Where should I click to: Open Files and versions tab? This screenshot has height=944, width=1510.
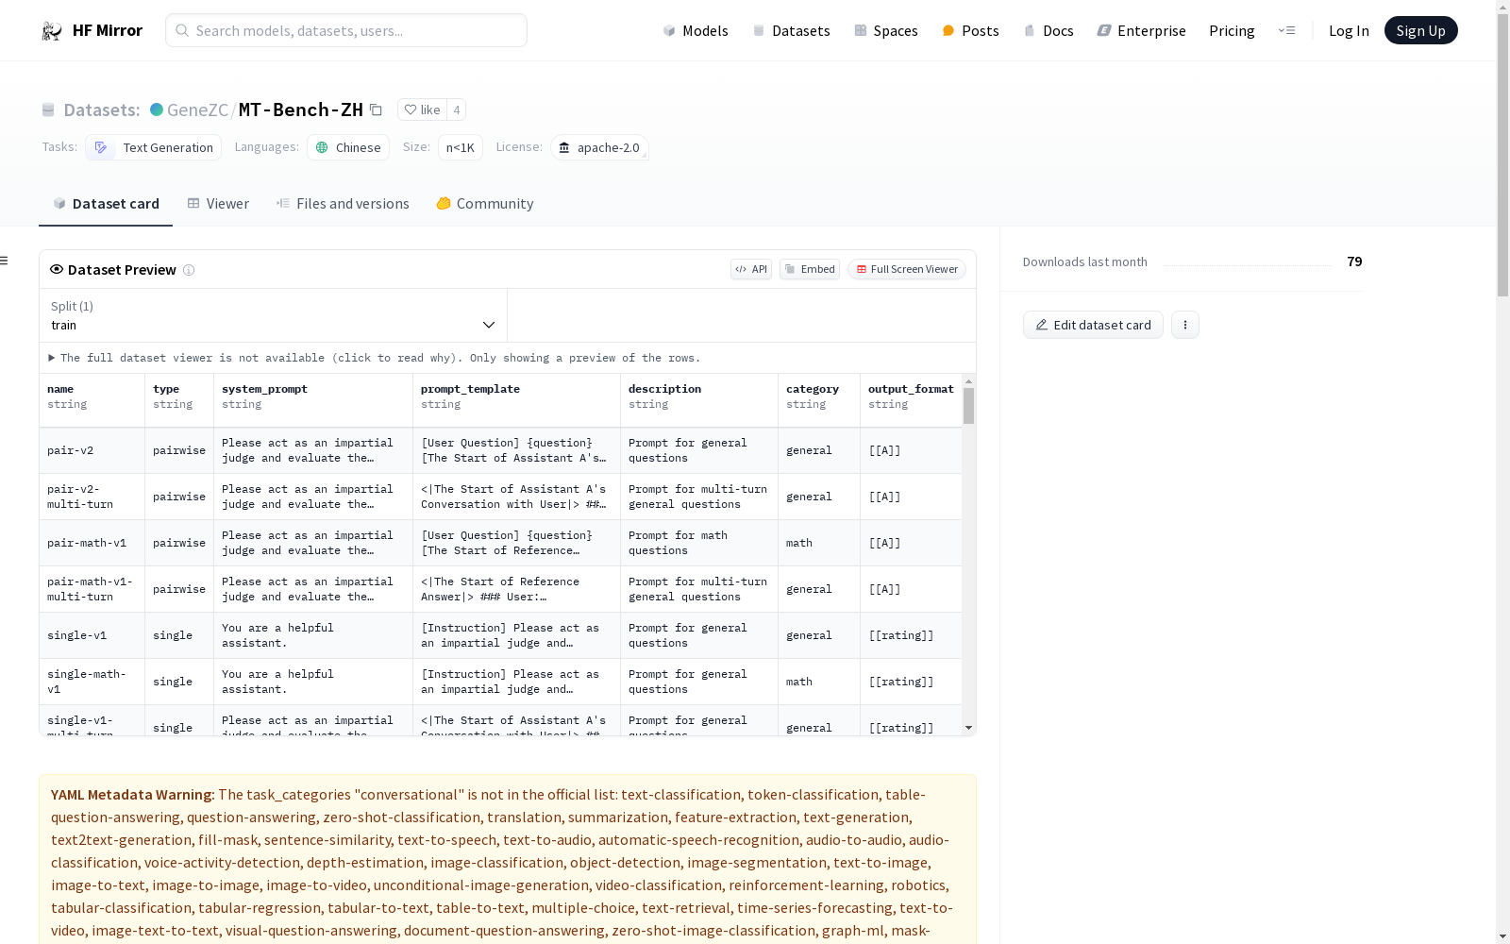[343, 204]
